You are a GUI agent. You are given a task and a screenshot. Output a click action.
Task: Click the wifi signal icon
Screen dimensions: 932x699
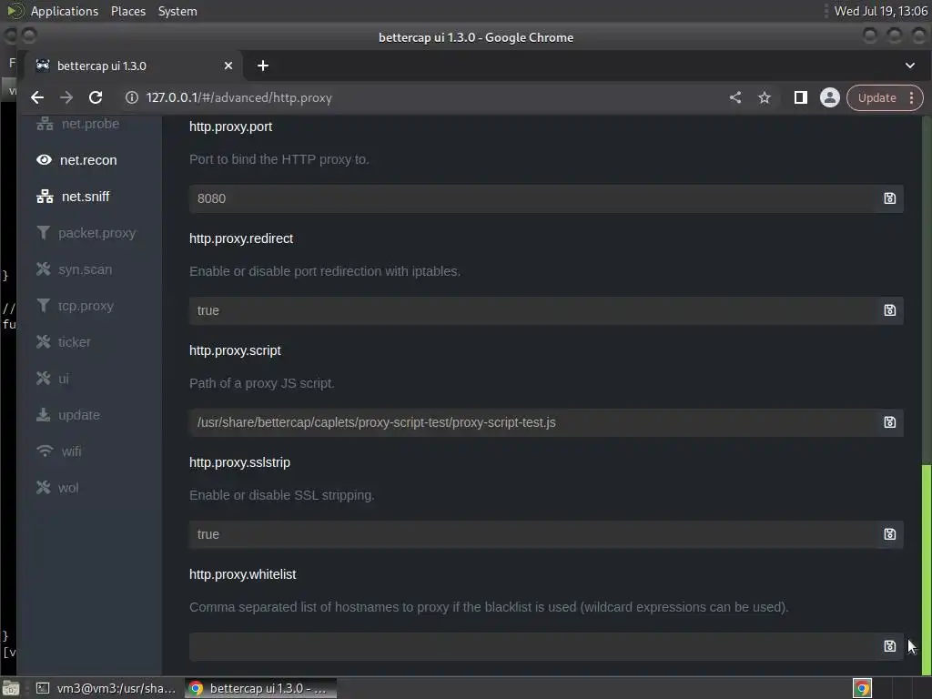[x=45, y=451]
